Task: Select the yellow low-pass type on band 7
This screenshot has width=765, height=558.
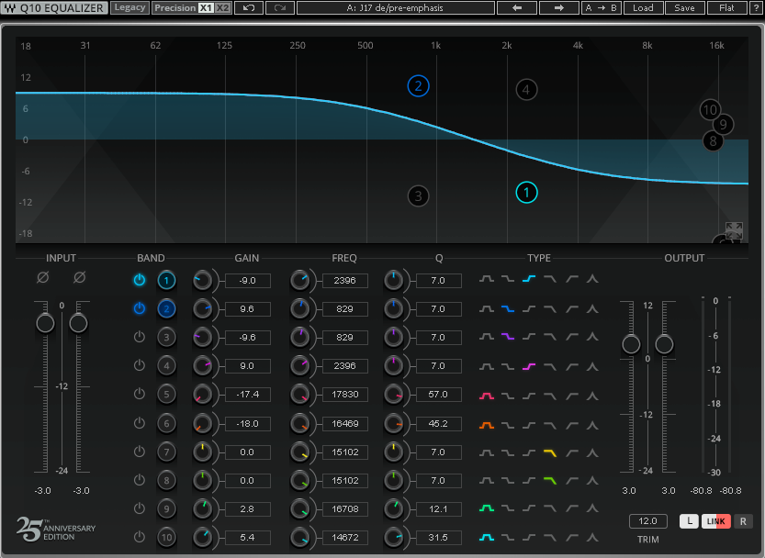Action: tap(550, 453)
